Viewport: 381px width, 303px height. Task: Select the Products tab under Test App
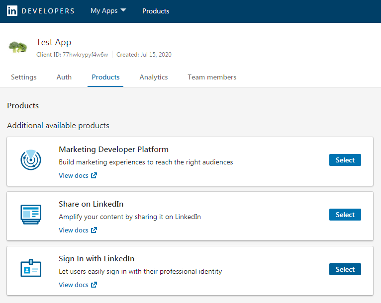[106, 77]
